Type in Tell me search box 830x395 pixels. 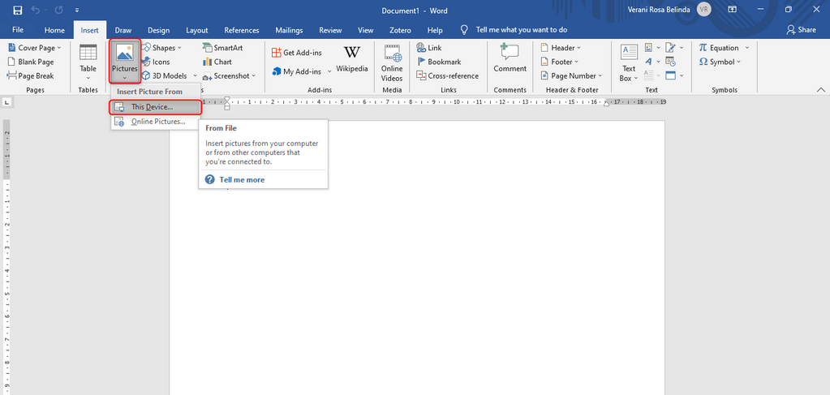click(521, 30)
